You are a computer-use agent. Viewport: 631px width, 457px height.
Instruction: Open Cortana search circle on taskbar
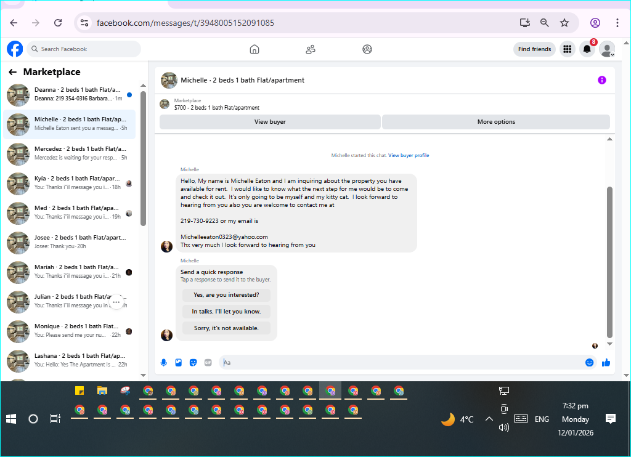point(33,419)
